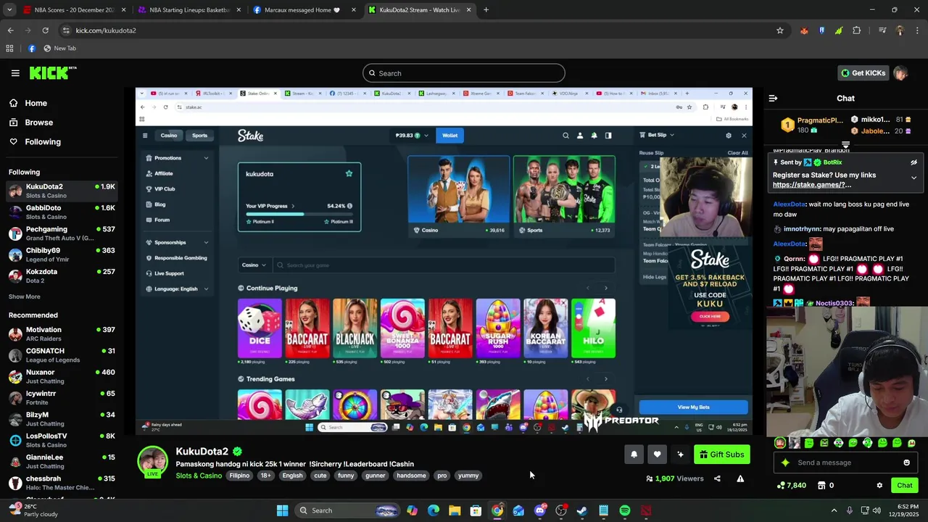The image size is (928, 522).
Task: Click the Gift Subs button
Action: click(722, 455)
